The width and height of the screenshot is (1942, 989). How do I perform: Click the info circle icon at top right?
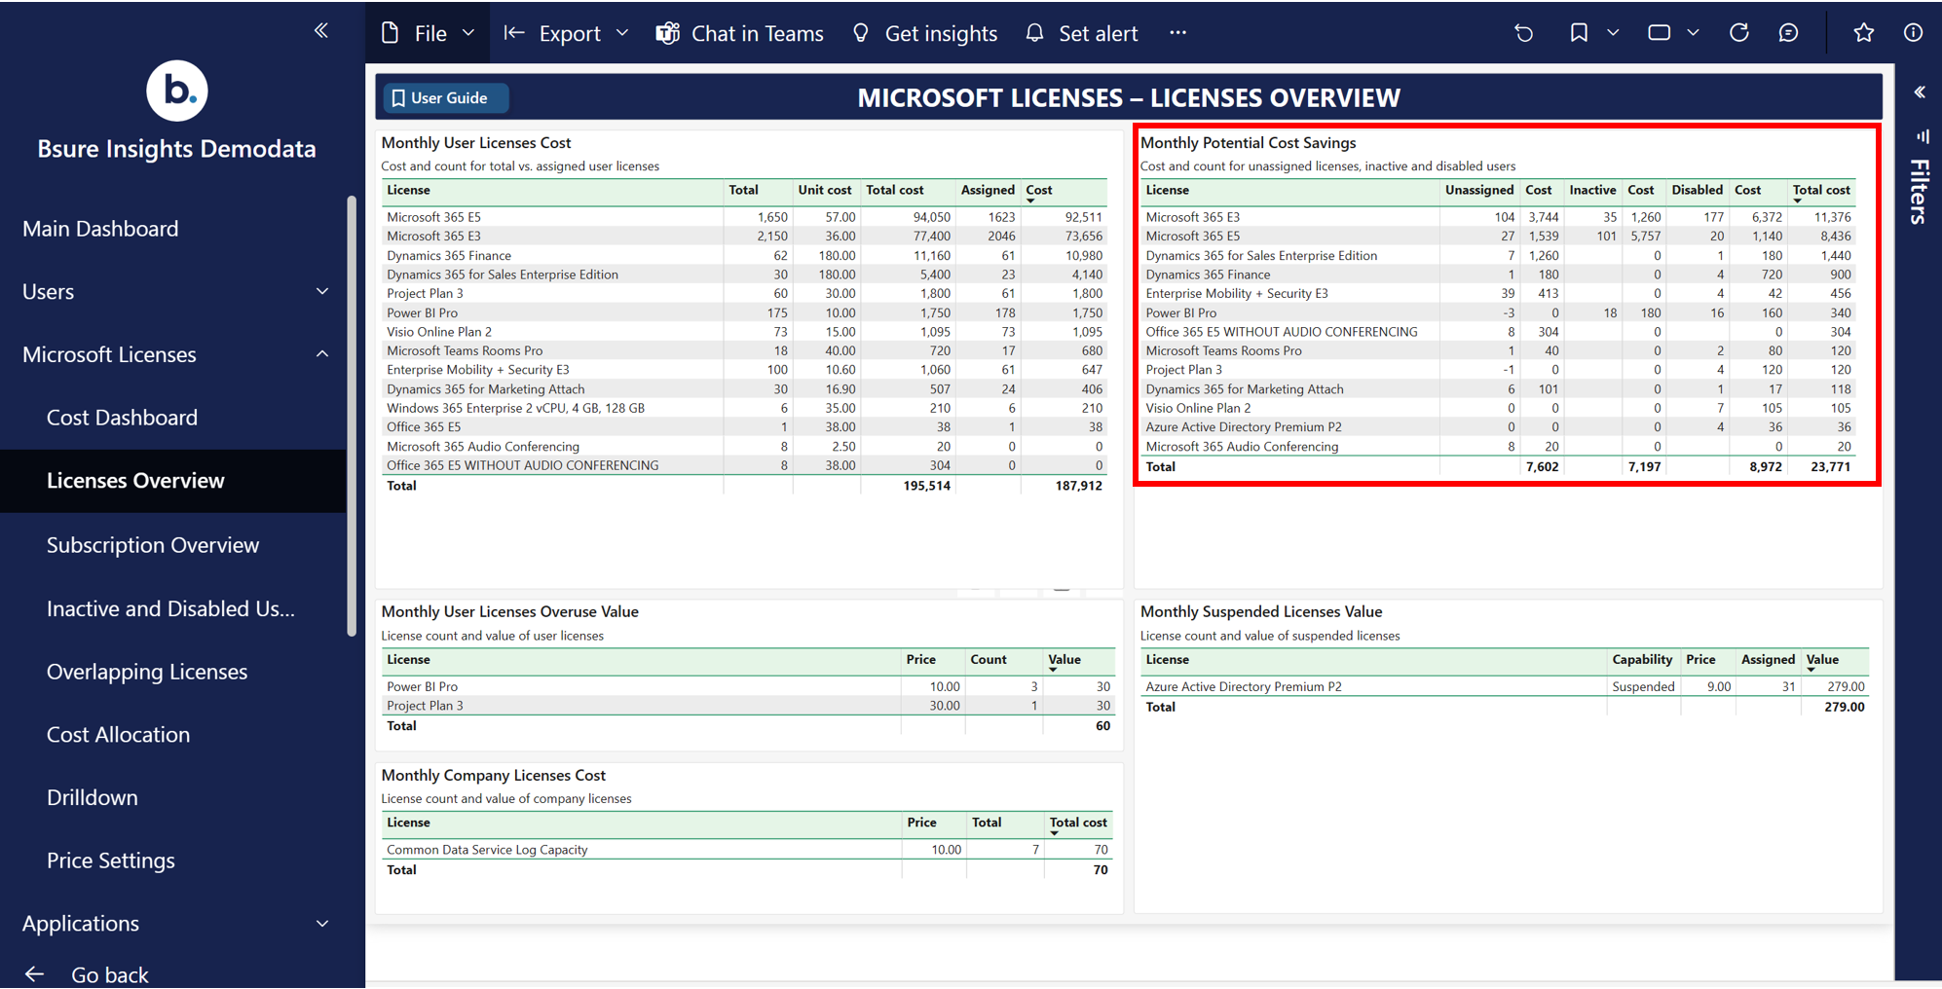[x=1913, y=33]
